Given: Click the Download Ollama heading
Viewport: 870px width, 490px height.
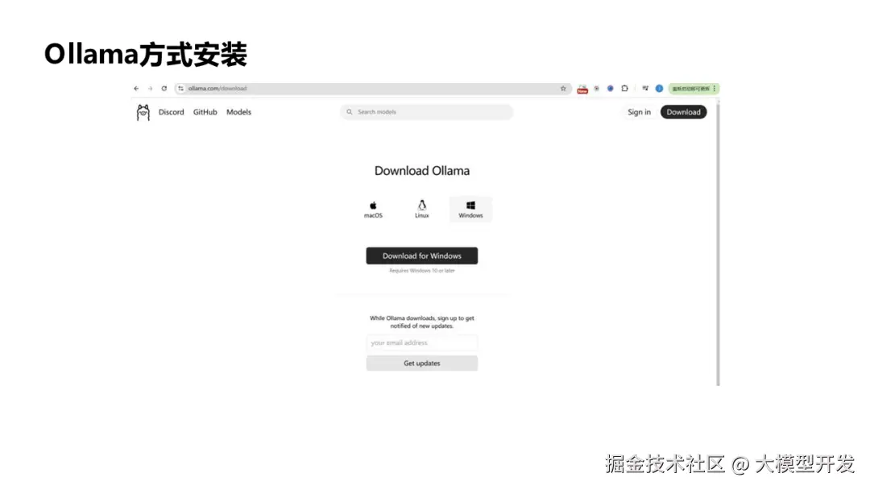Looking at the screenshot, I should point(421,171).
